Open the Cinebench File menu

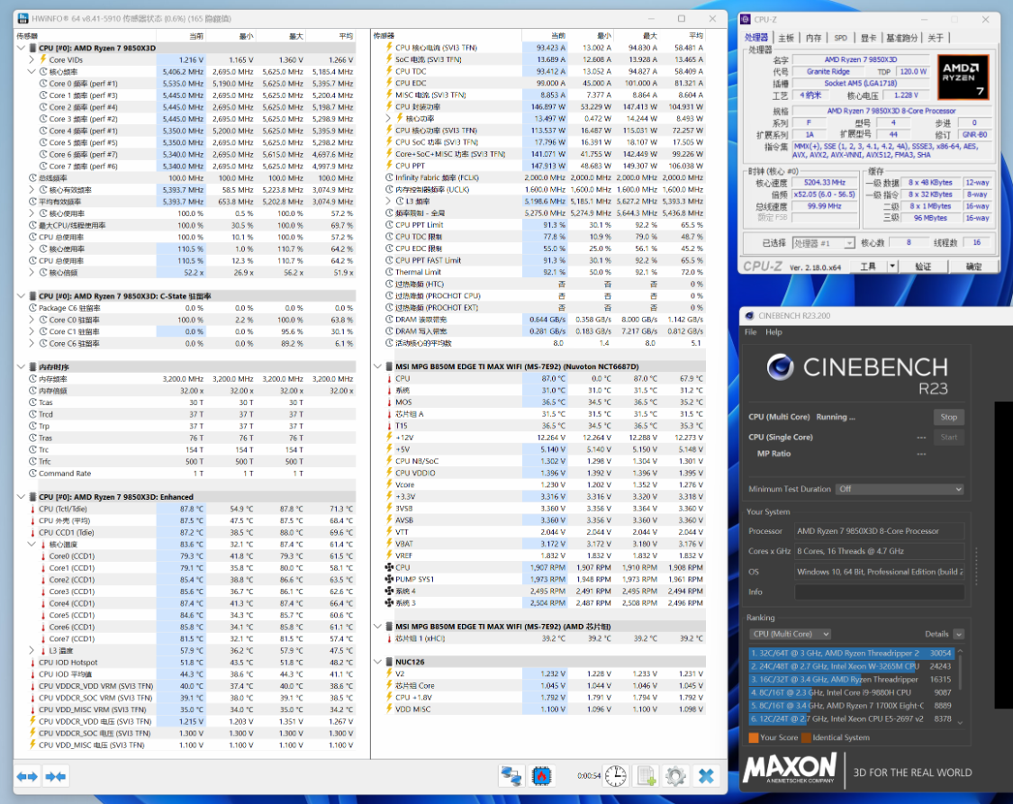[751, 332]
